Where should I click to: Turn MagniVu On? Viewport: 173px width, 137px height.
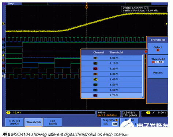(106, 124)
